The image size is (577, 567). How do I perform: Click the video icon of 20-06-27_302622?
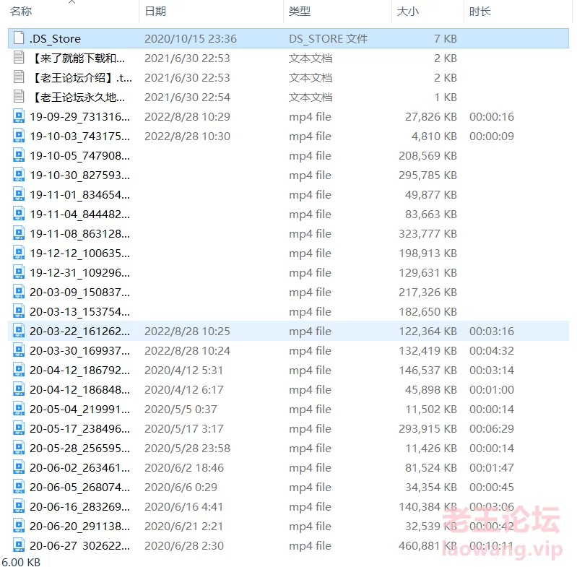click(19, 545)
